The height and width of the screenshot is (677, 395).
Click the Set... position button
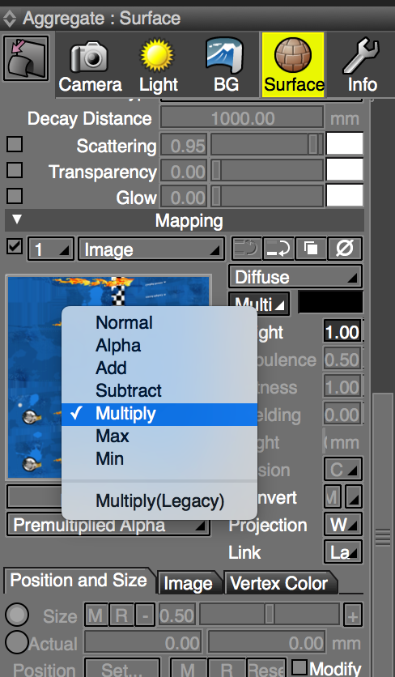121,669
